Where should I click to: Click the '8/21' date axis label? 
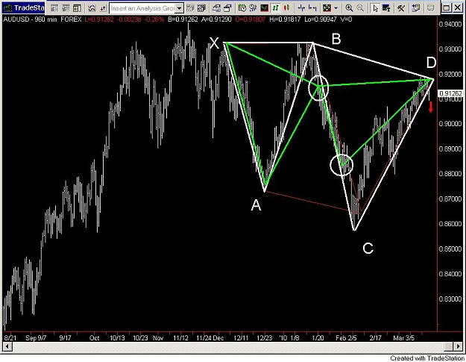[10, 338]
